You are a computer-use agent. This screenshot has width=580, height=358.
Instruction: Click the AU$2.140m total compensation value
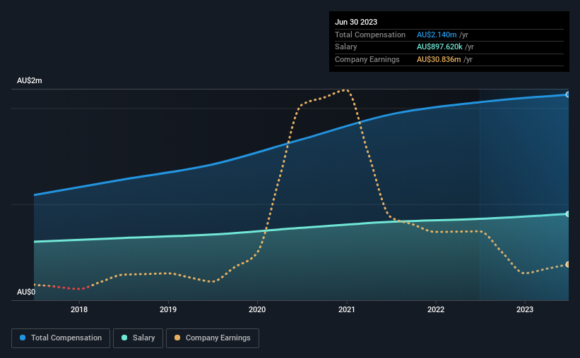[437, 35]
